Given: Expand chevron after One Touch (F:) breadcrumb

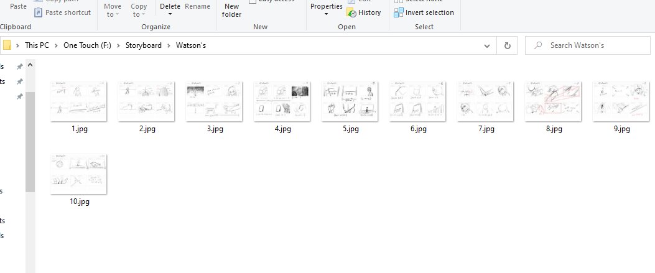Looking at the screenshot, I should 118,45.
